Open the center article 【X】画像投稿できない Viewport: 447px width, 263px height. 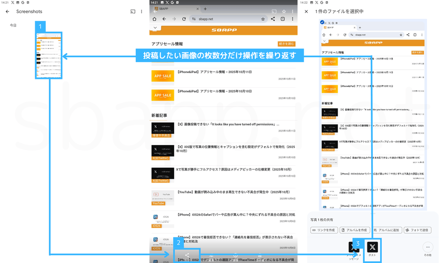pos(226,125)
